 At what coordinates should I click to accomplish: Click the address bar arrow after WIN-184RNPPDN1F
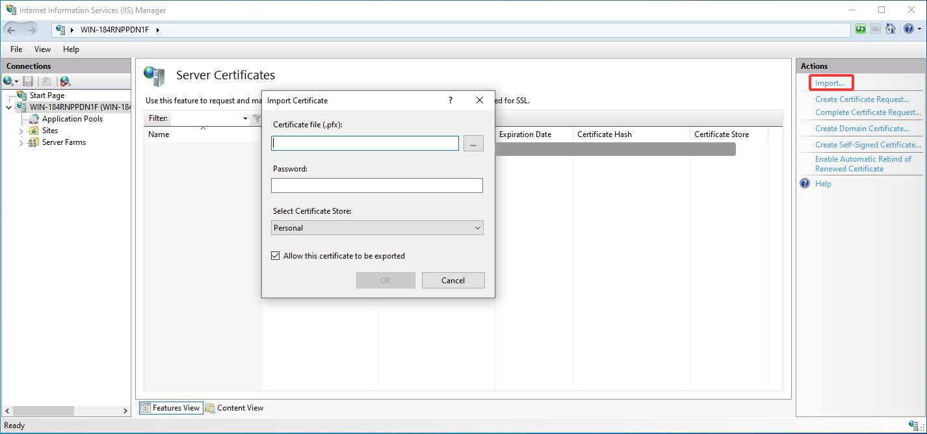(157, 30)
